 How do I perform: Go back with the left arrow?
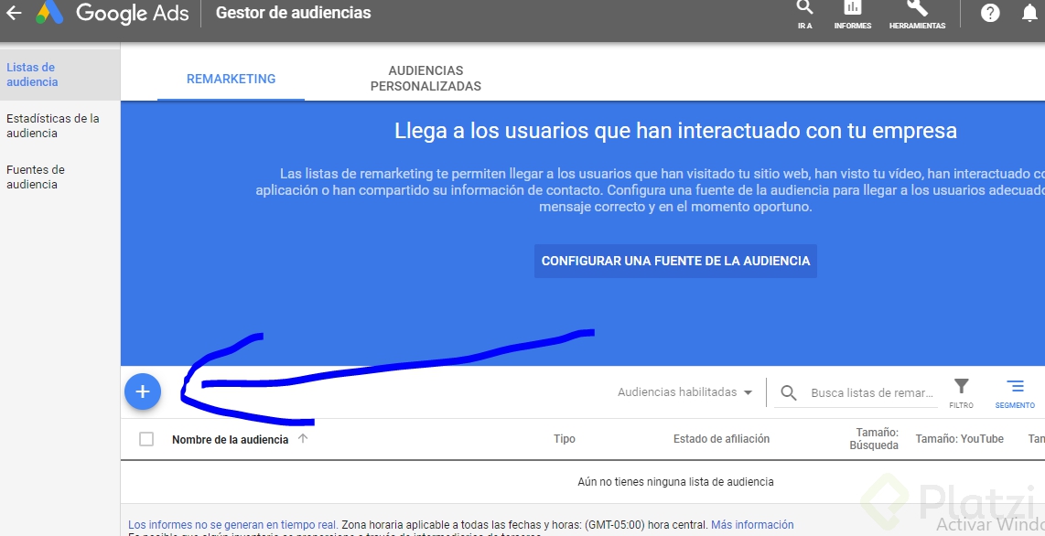(14, 13)
